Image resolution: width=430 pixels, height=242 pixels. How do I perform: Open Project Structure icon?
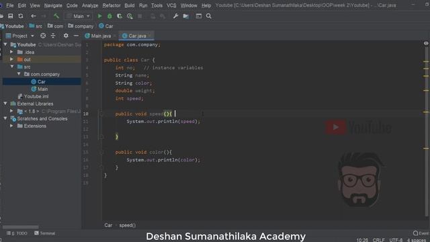(x=186, y=16)
